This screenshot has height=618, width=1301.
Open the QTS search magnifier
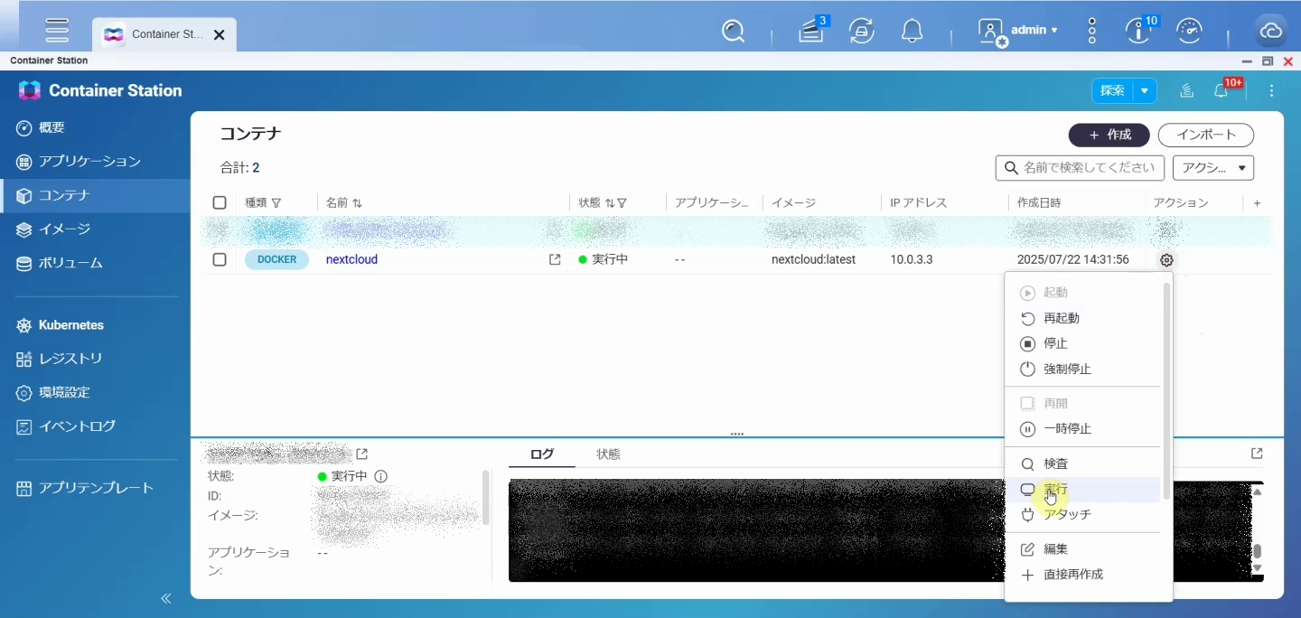734,32
